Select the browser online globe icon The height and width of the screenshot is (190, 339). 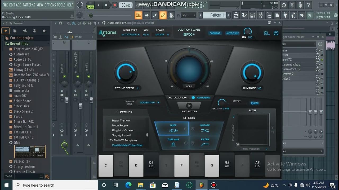34,31
